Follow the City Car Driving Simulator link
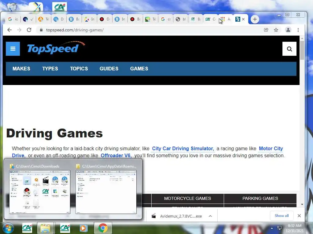 183,149
